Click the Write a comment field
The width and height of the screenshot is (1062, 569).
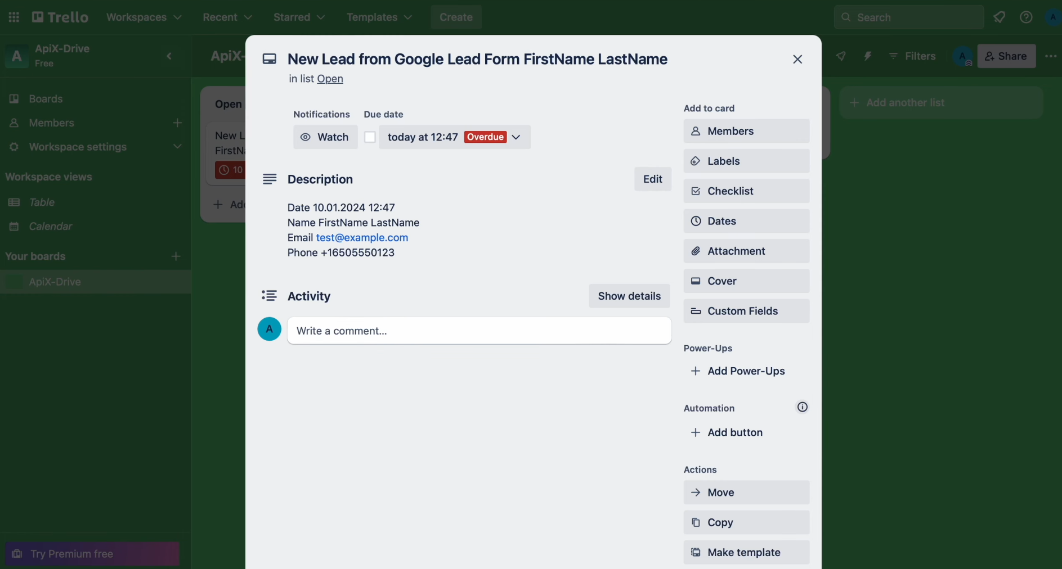point(480,331)
